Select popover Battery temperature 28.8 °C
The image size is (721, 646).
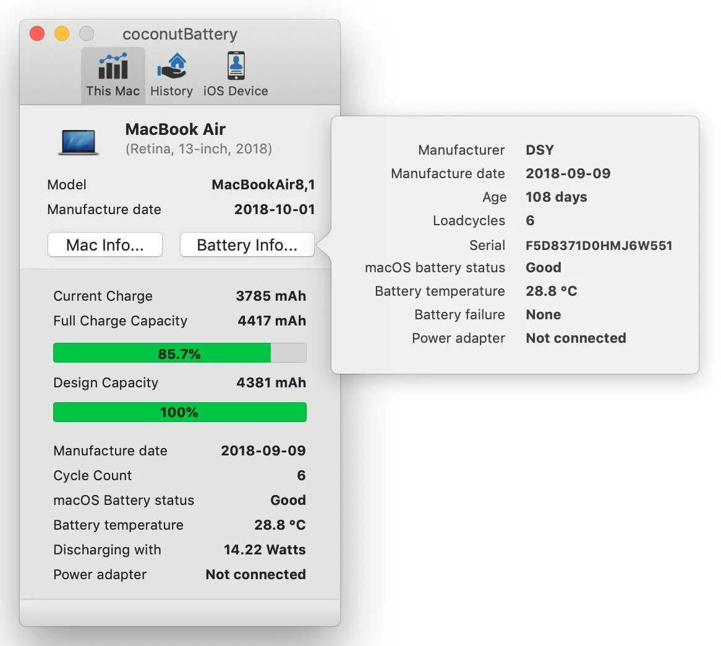pos(552,291)
